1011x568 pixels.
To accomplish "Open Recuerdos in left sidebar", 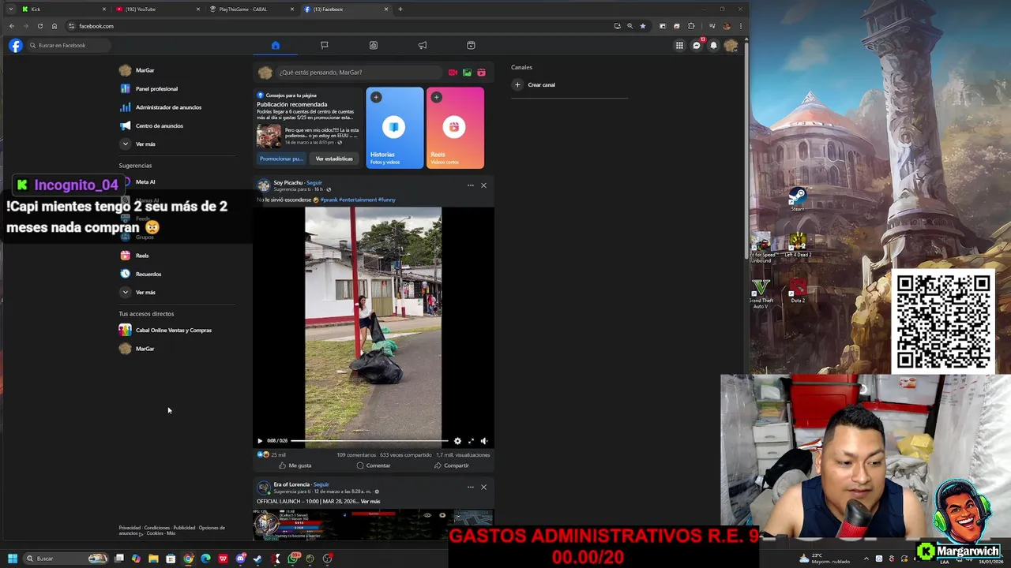I will 177,274.
